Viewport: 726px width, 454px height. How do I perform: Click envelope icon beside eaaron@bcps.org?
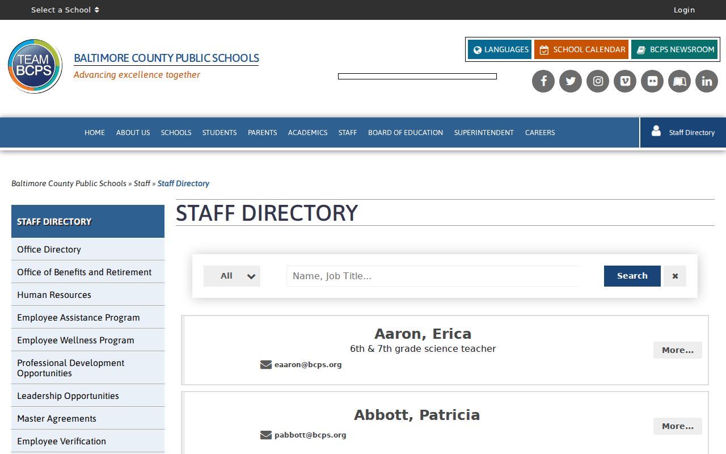[266, 364]
